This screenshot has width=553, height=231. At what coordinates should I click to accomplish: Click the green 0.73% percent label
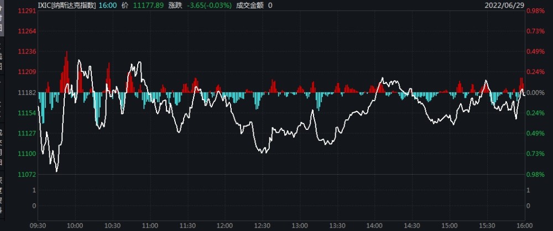[x=535, y=154]
